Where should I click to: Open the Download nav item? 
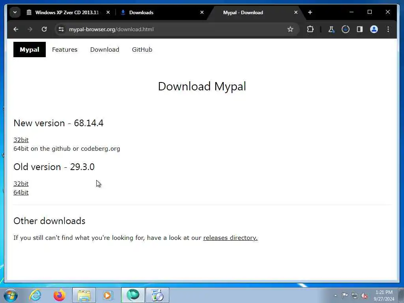point(105,49)
